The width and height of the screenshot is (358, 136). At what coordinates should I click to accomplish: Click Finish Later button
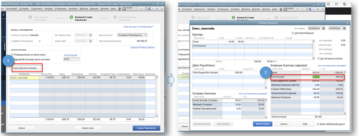[88, 128]
